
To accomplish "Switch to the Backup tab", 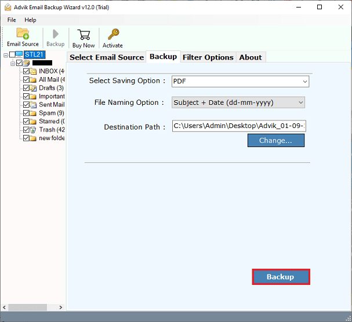I will (163, 57).
